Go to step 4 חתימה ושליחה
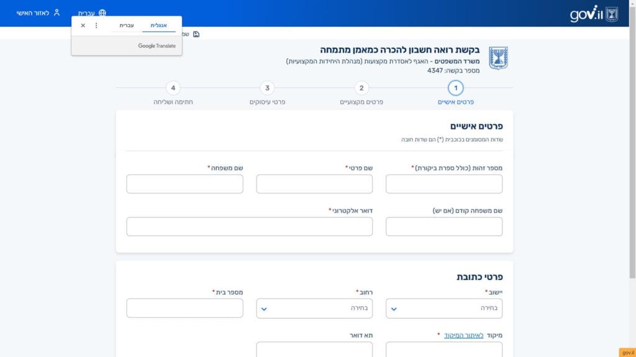Screen dimensions: 636x357 (173, 88)
